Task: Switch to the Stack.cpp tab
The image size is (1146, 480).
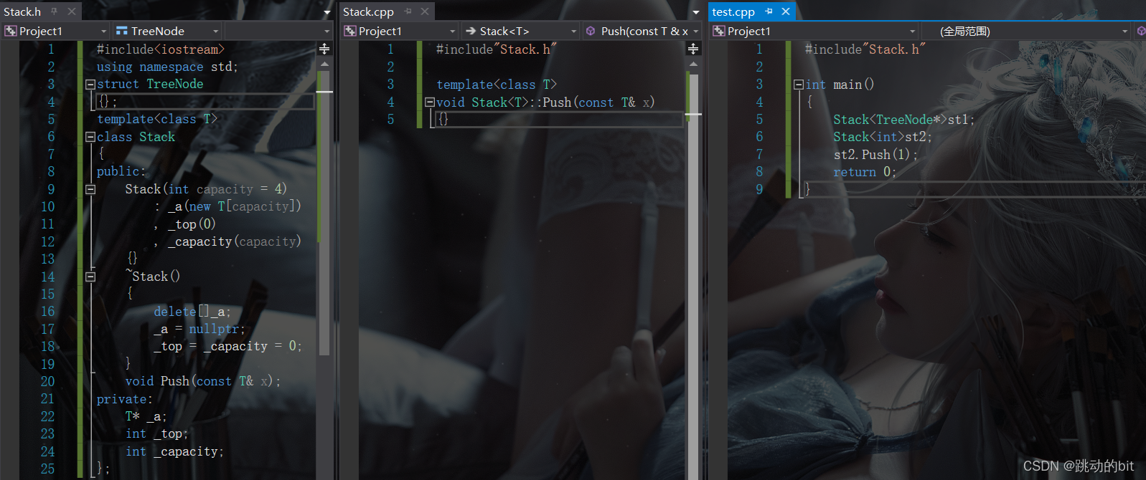Action: 368,11
